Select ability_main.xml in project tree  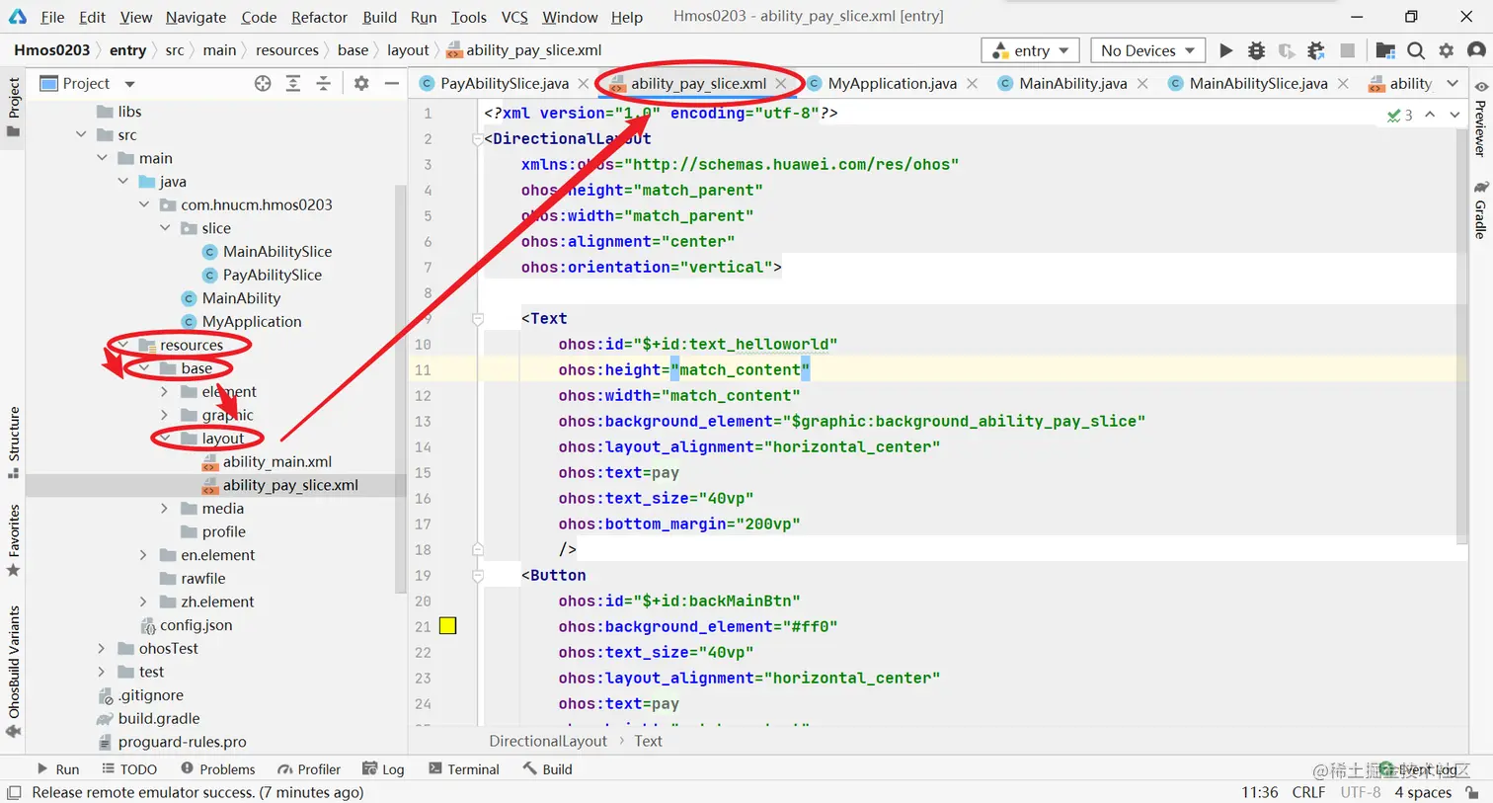click(276, 462)
